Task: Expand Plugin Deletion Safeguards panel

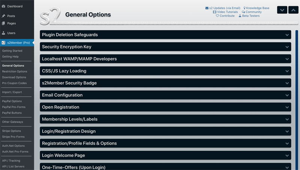Action: 165,35
